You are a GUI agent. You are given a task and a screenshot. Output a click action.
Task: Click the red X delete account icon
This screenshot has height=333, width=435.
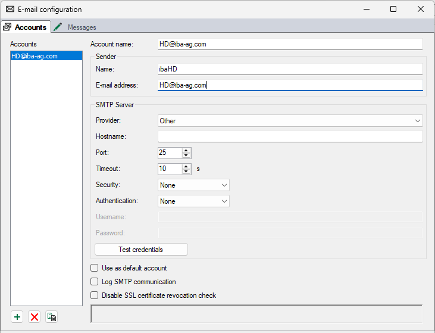tap(35, 317)
